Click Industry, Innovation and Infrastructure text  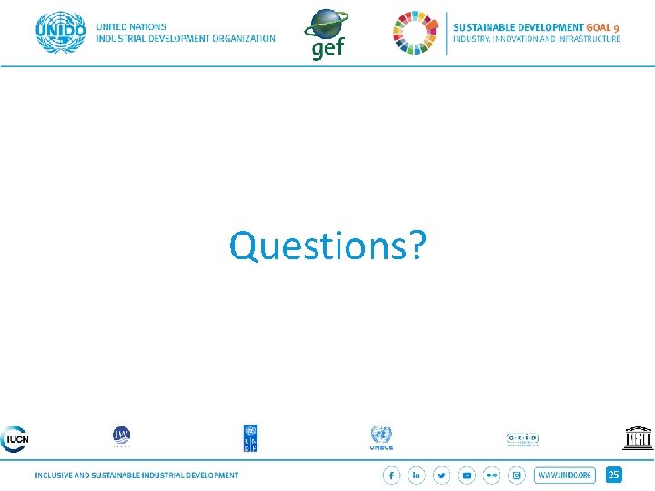point(537,39)
